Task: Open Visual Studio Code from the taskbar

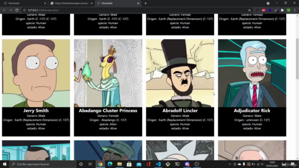Action: coord(158,164)
